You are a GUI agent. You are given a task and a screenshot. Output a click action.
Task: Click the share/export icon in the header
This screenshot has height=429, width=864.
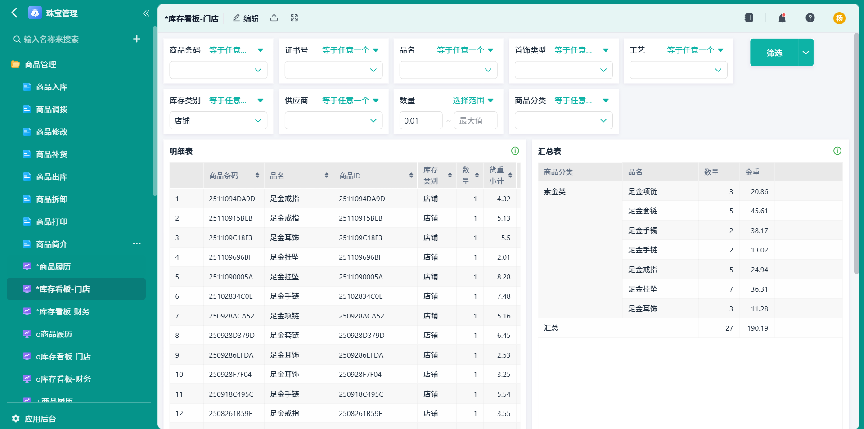point(274,18)
